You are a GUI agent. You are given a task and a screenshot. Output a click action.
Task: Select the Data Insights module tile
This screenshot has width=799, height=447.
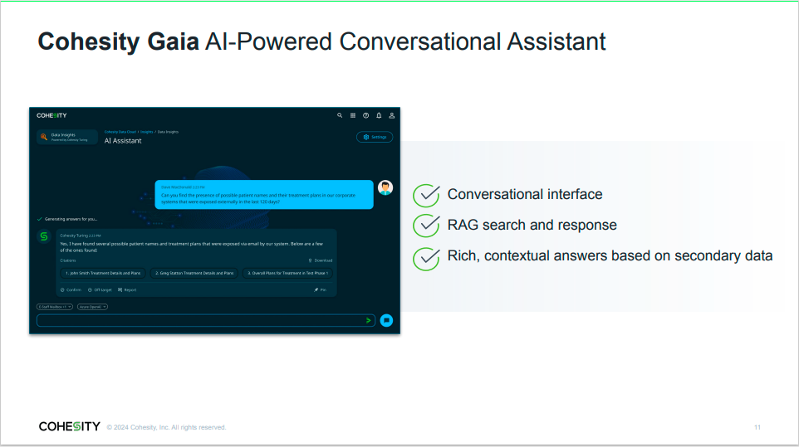(x=66, y=137)
